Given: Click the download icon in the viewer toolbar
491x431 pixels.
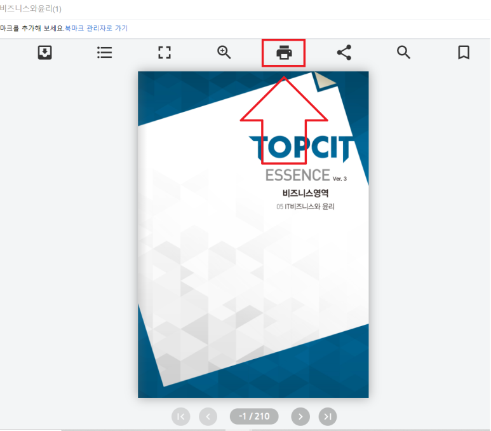Looking at the screenshot, I should [x=44, y=52].
